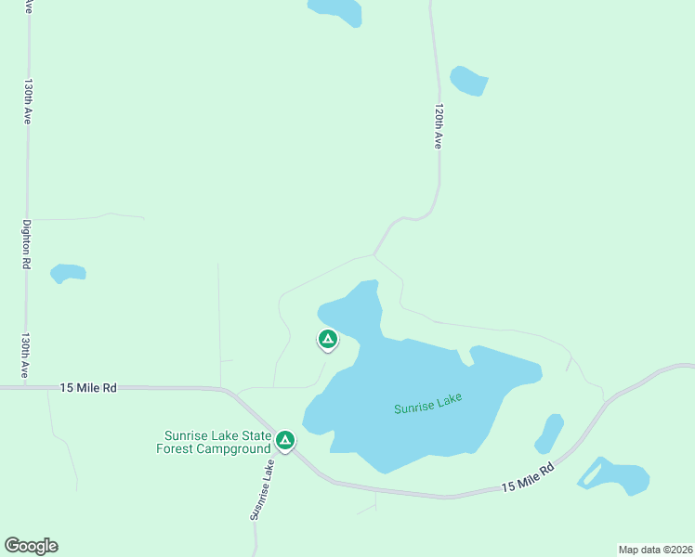
Task: Click the slanted 15 Mile Rd label at right
Action: [x=528, y=477]
